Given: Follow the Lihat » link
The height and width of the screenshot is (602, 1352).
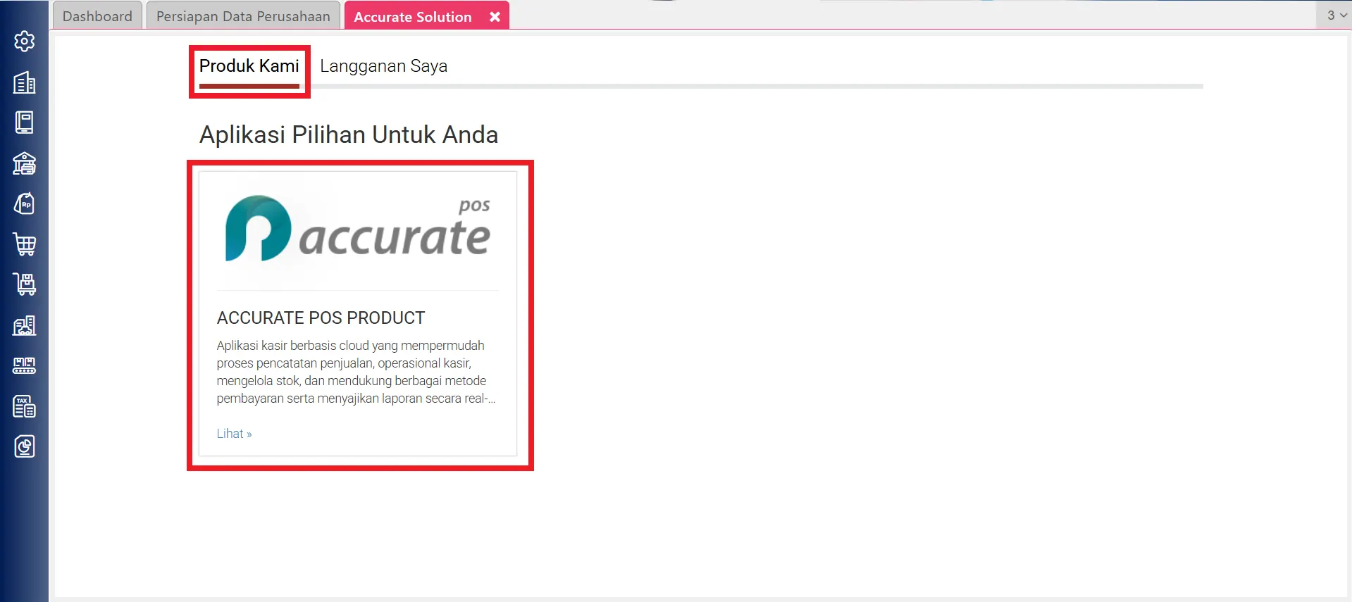Looking at the screenshot, I should [234, 434].
